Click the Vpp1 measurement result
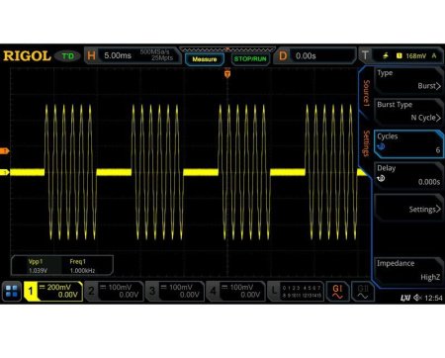445x358 pixels. [38, 266]
